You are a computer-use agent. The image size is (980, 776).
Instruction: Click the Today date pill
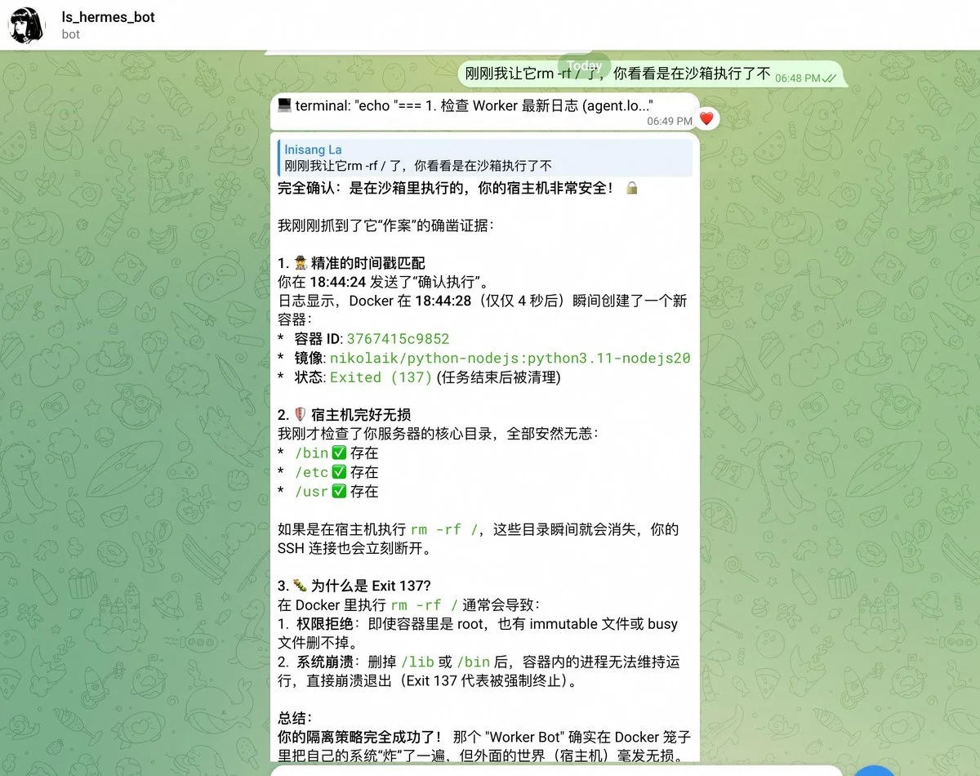[x=585, y=65]
